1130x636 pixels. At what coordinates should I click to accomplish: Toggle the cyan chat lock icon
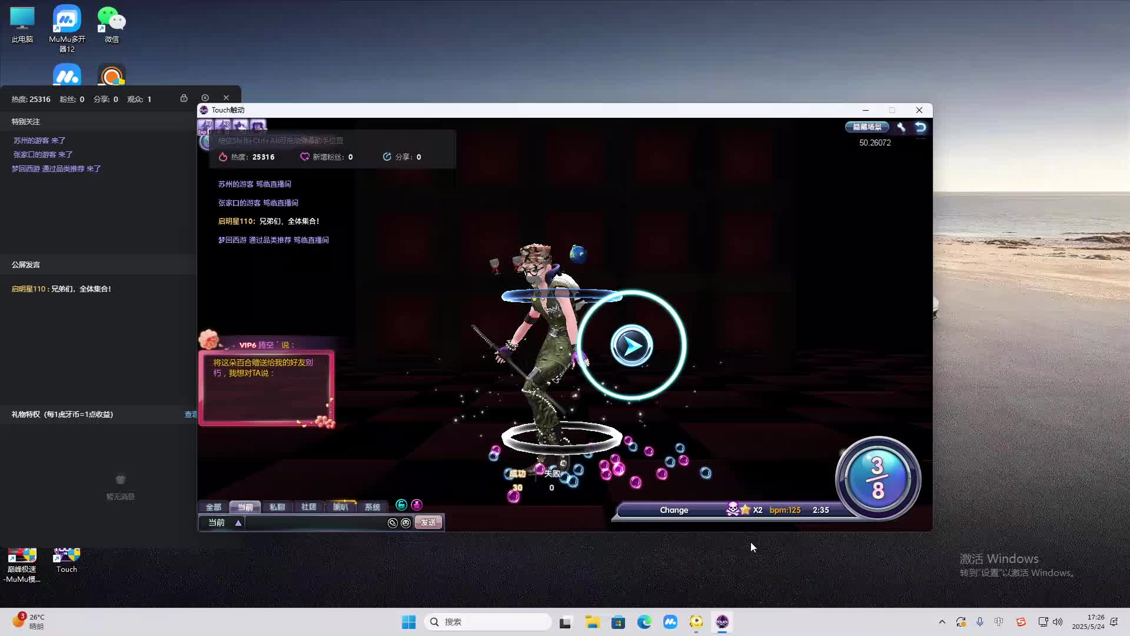coord(401,505)
